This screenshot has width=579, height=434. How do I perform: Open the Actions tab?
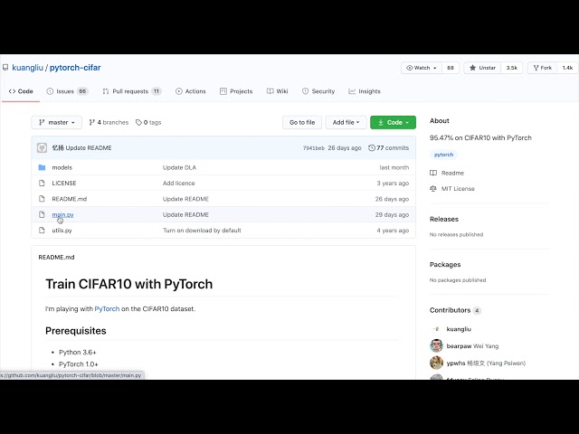(x=191, y=91)
